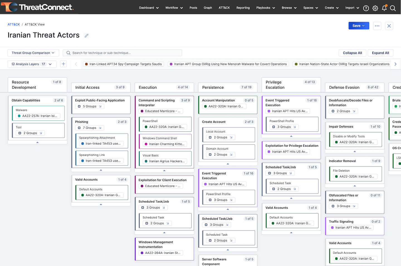This screenshot has width=401, height=266.
Task: Click the Traffic Signaling technique title
Action: coord(341,222)
